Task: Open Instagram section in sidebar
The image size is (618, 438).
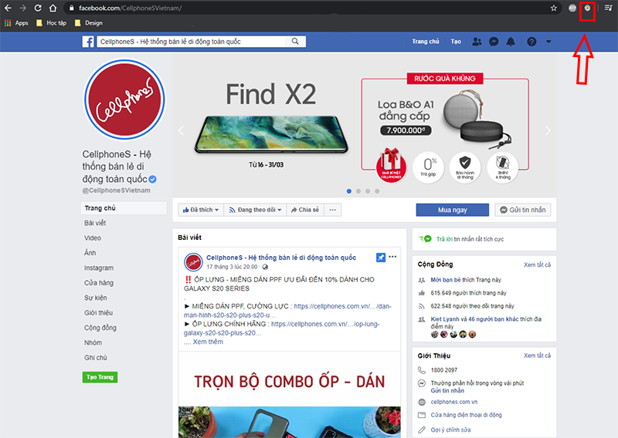Action: [x=99, y=268]
